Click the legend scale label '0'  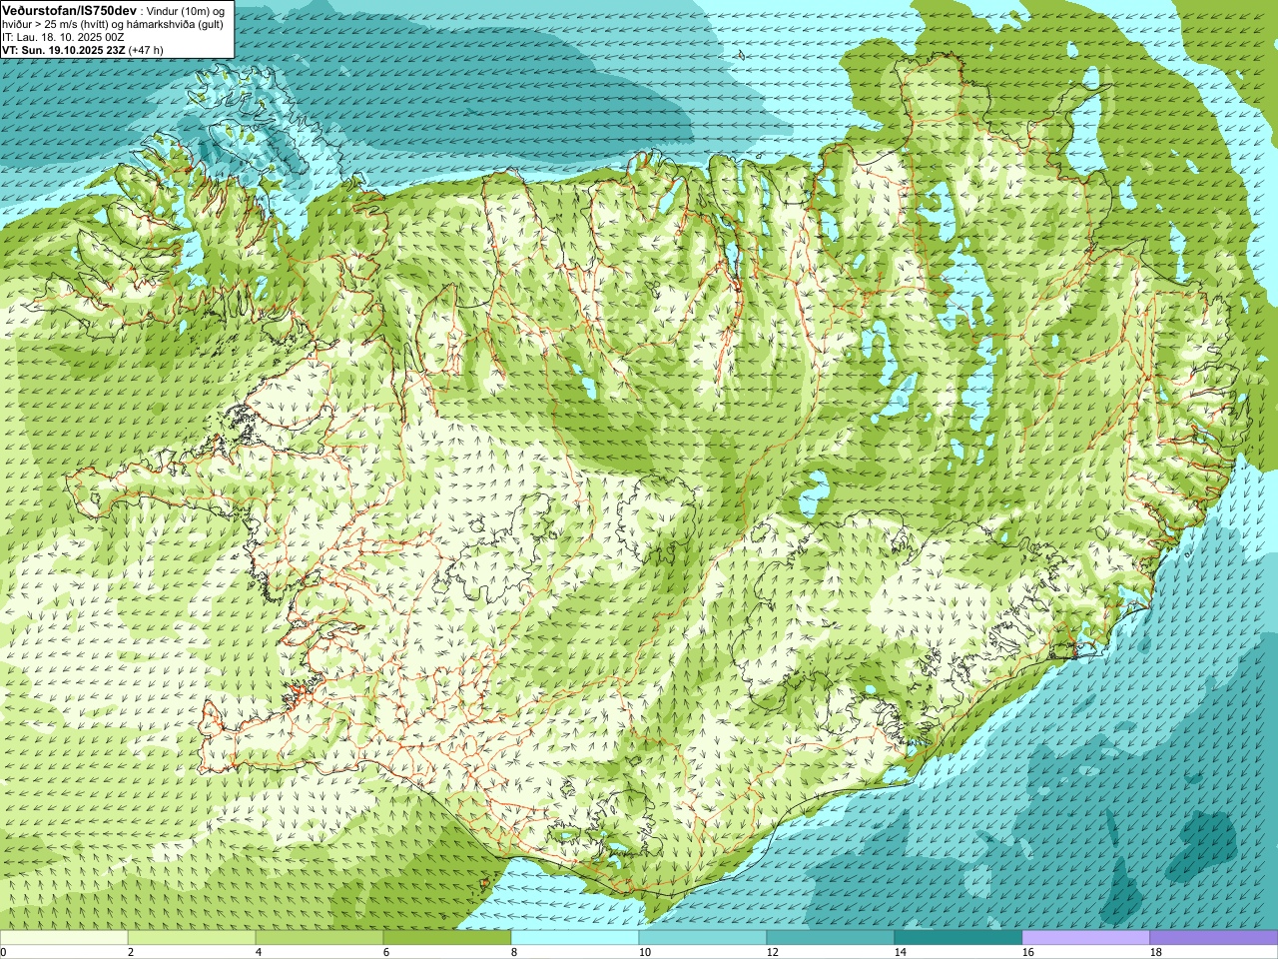coord(3,953)
